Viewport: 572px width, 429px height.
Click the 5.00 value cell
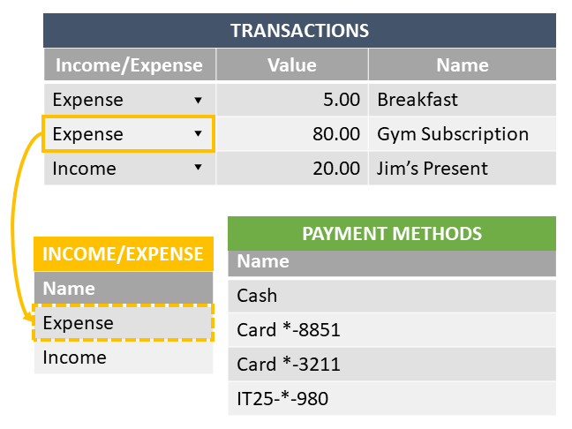pyautogui.click(x=291, y=100)
